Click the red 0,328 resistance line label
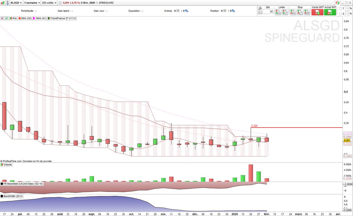The width and height of the screenshot is (353, 216). tap(255, 126)
